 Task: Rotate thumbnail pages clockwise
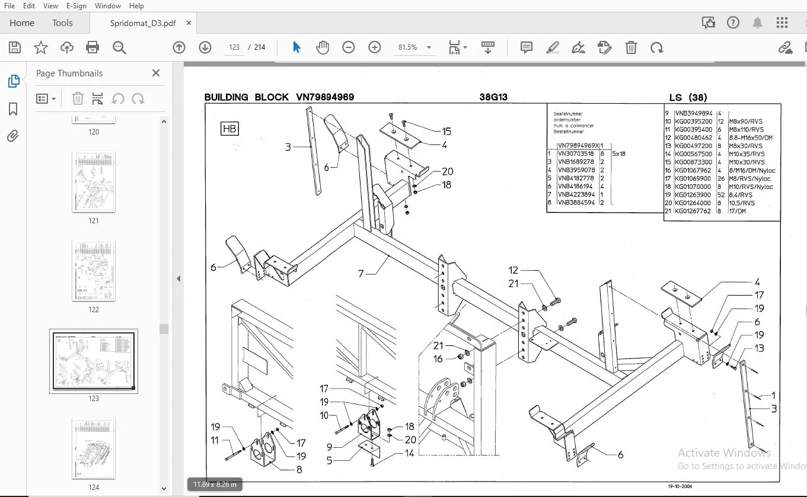pyautogui.click(x=138, y=98)
